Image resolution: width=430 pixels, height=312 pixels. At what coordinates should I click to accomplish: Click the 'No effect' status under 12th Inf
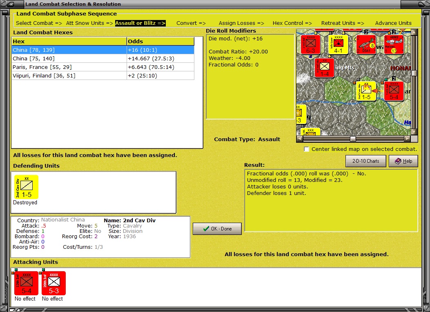[x=25, y=299]
